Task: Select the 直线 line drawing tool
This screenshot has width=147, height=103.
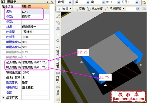Action: (x=80, y=9)
